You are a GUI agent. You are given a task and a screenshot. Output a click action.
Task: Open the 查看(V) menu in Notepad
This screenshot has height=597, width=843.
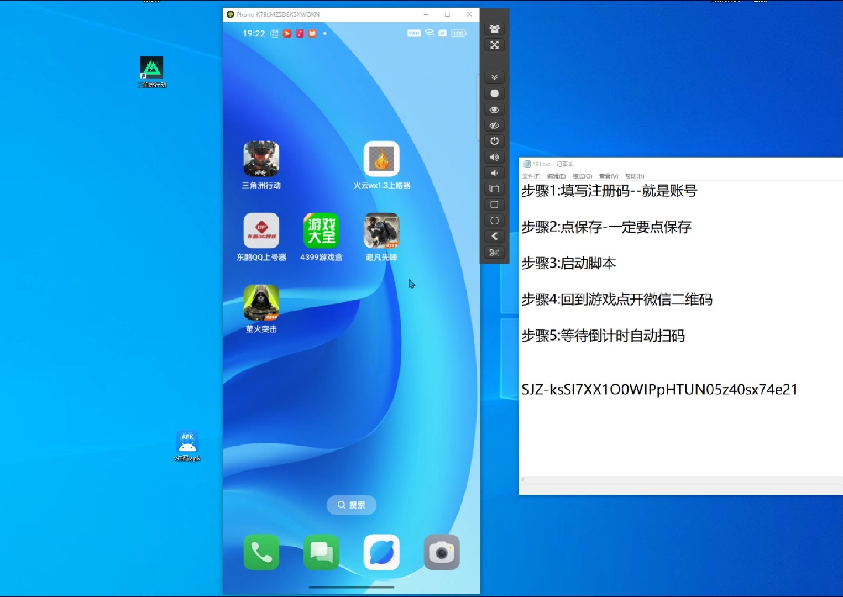[609, 176]
